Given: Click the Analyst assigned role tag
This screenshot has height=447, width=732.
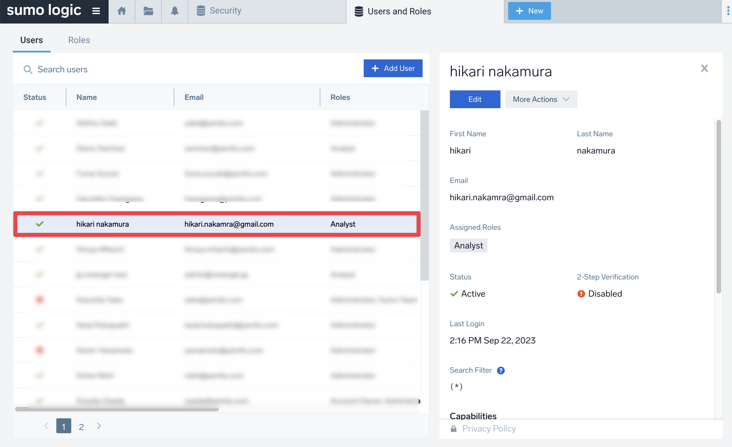Looking at the screenshot, I should coord(469,246).
